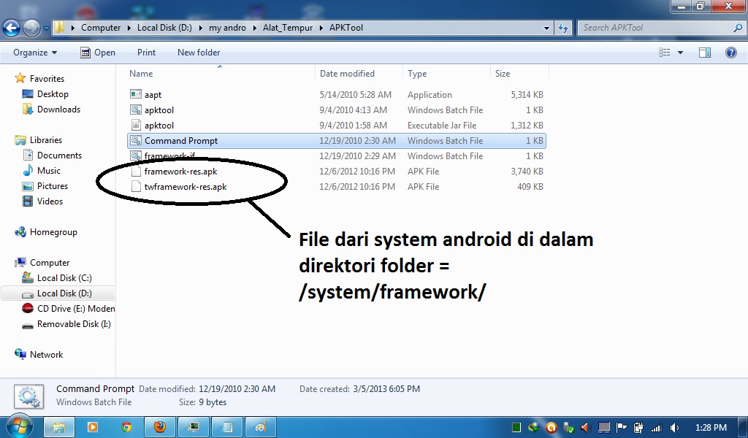Launch Google Chrome from the taskbar
Image resolution: width=748 pixels, height=438 pixels.
pos(126,427)
